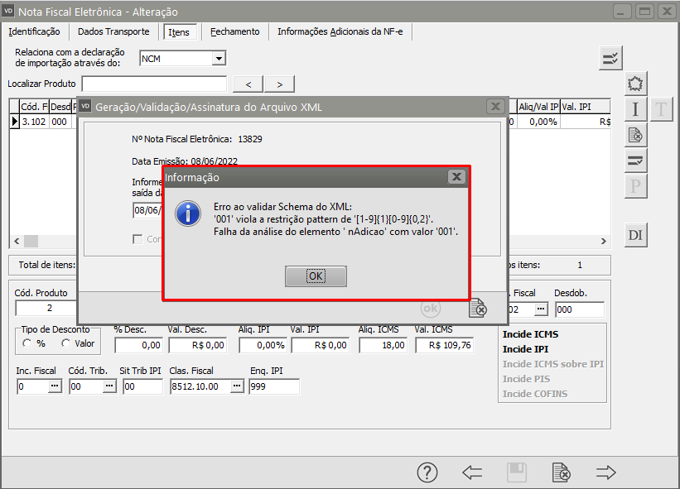Click the 'I' icon on right sidebar
680x489 pixels.
pyautogui.click(x=635, y=109)
